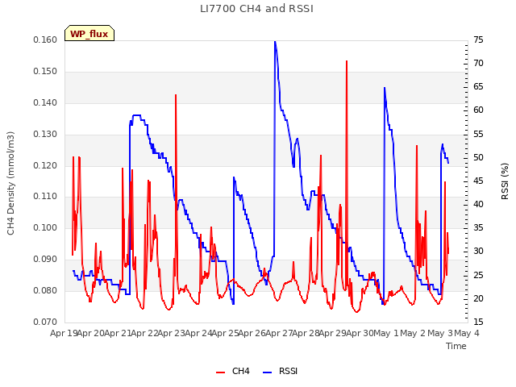Image resolution: width=516 pixels, height=387 pixels.
Task: Click the Time axis label
Action: point(456,346)
